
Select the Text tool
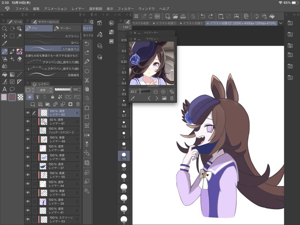pos(4,89)
